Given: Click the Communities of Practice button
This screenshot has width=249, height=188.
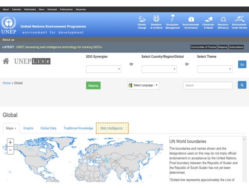Looking at the screenshot, I should click(203, 47).
